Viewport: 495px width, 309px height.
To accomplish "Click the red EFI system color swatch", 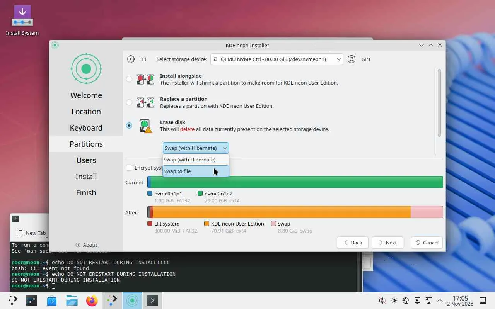I will tap(150, 224).
